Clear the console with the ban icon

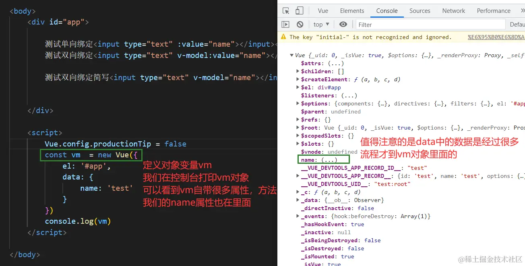[300, 25]
